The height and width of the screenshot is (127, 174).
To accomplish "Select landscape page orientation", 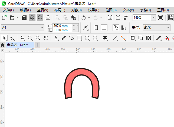I will click(104, 28).
